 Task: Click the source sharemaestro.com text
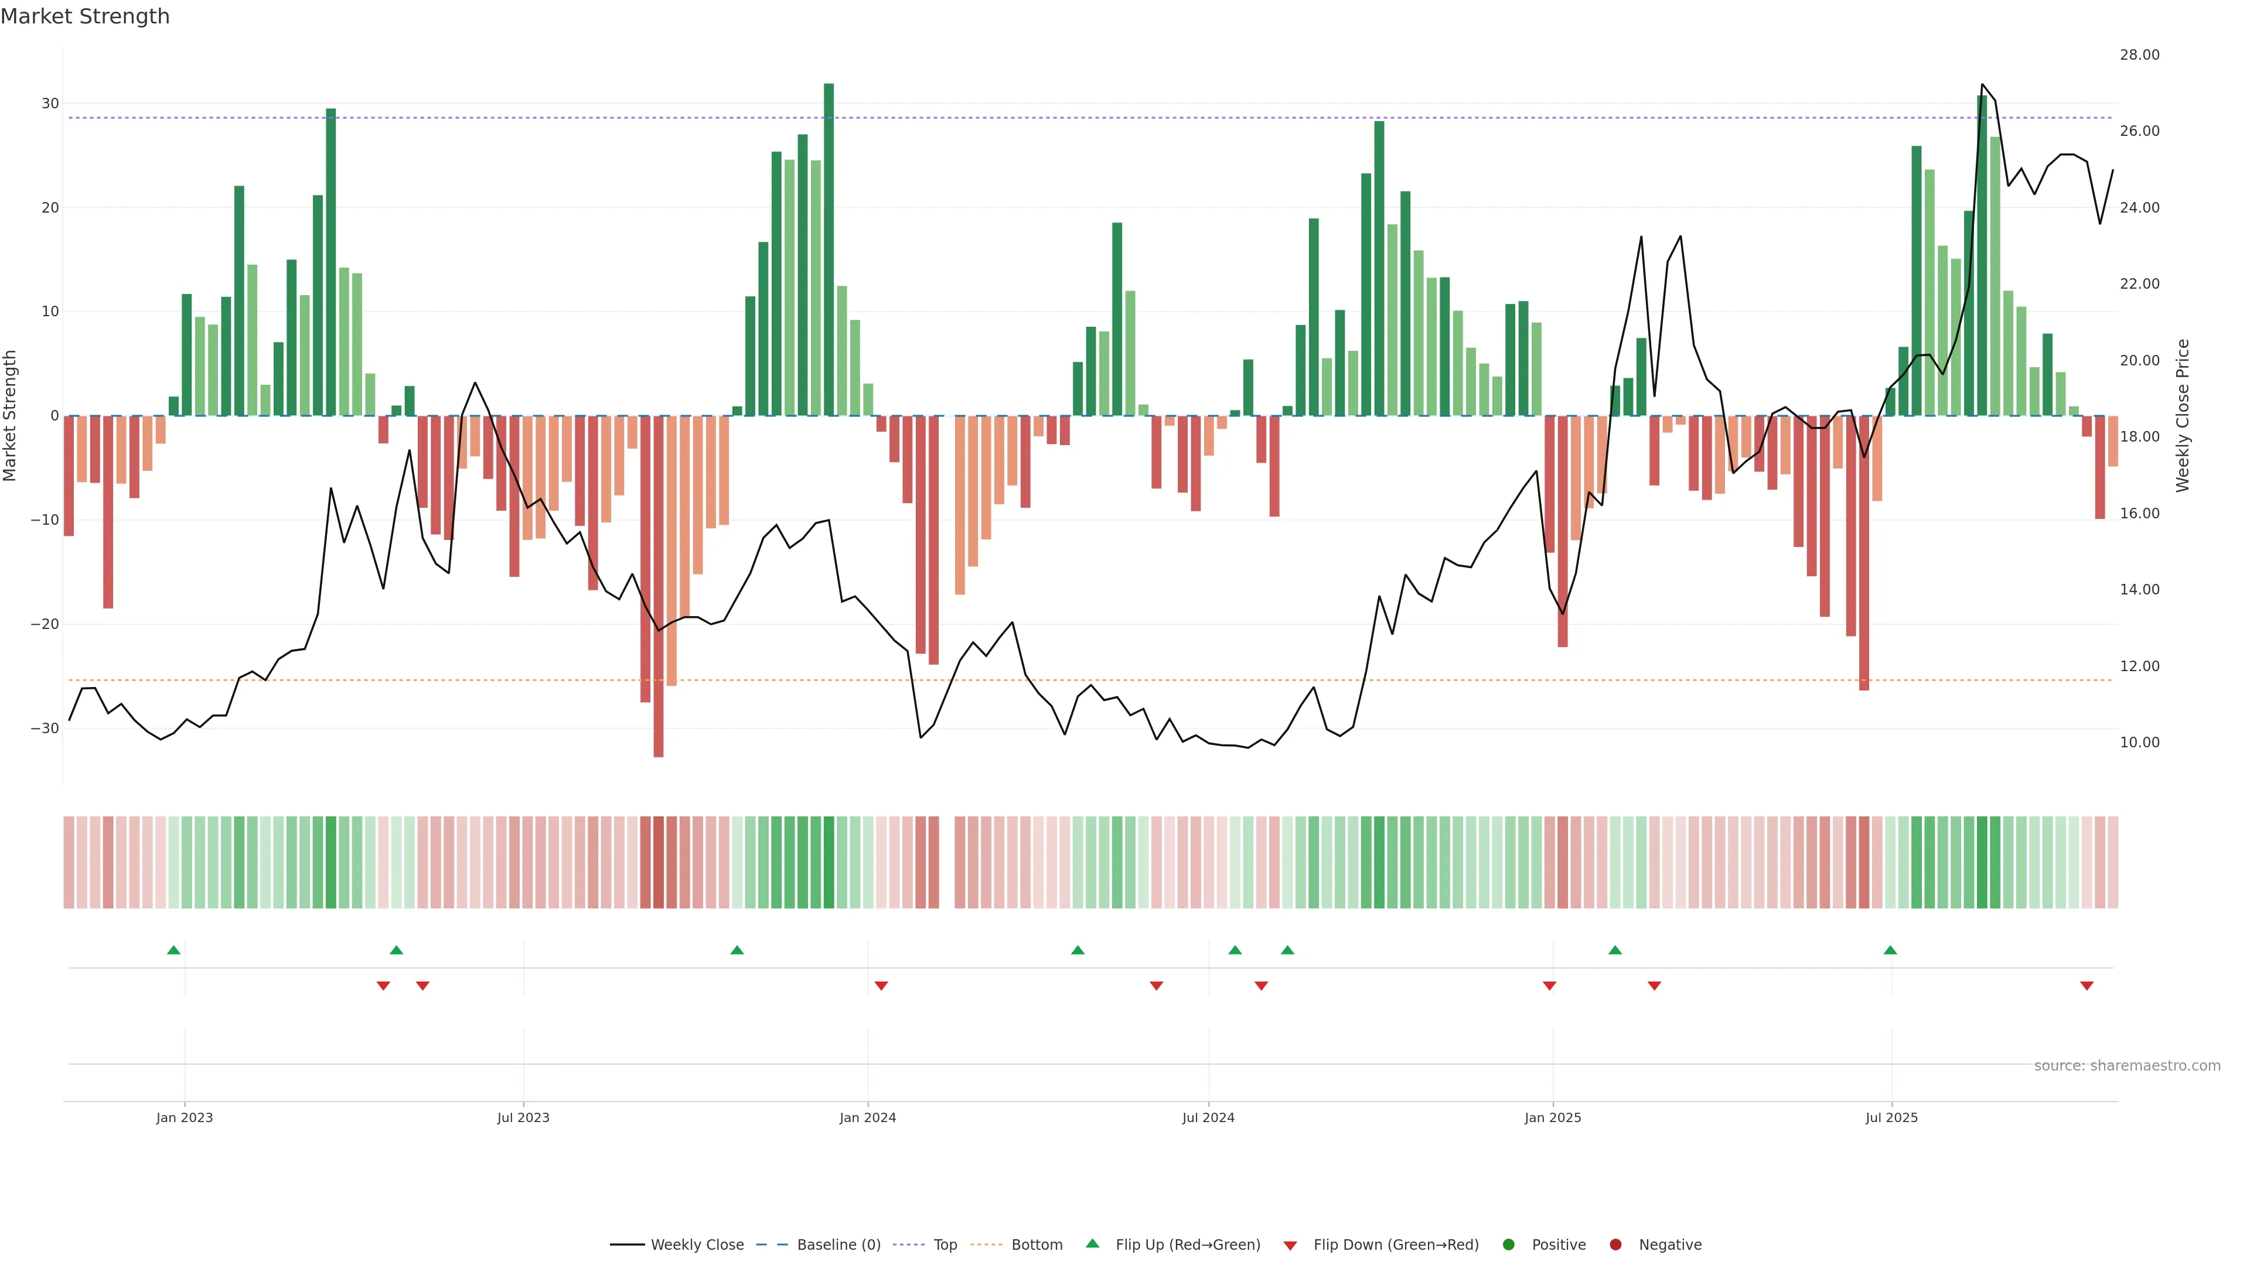[2127, 1065]
